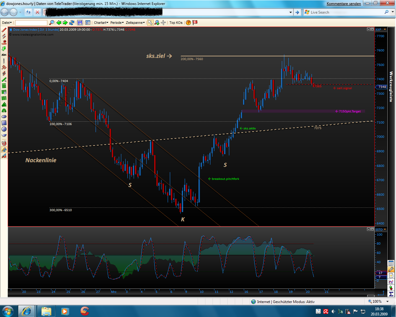Select the half-circle arc drawing tool
Screen dimensions: 396x317
point(4,135)
